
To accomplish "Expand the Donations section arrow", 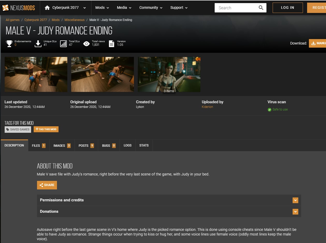I will (x=295, y=212).
